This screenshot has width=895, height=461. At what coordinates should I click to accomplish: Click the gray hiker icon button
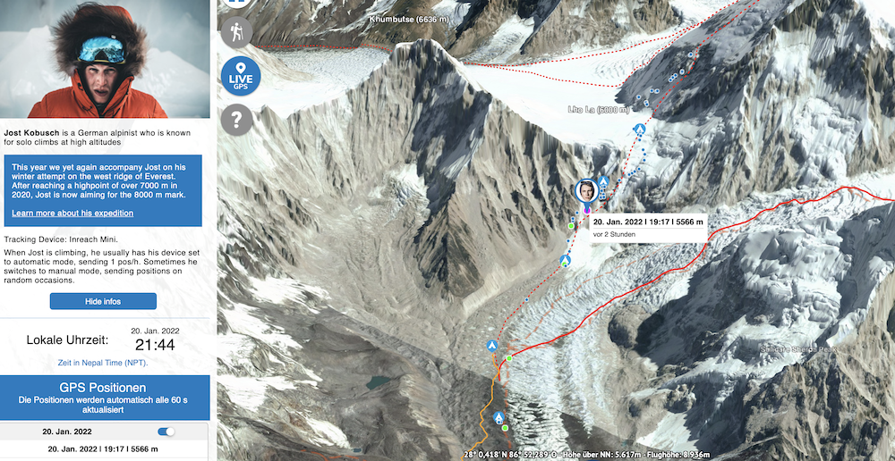237,31
